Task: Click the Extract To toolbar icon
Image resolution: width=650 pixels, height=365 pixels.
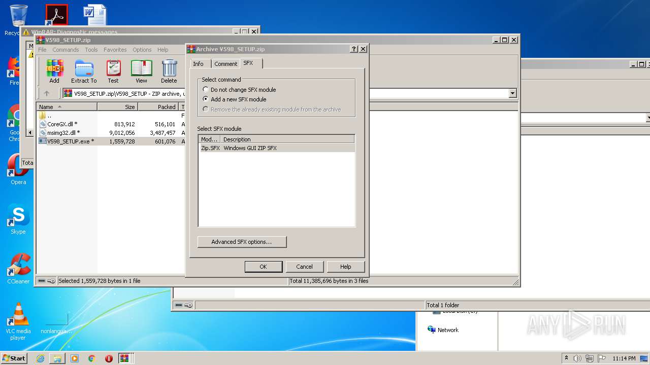Action: point(84,71)
